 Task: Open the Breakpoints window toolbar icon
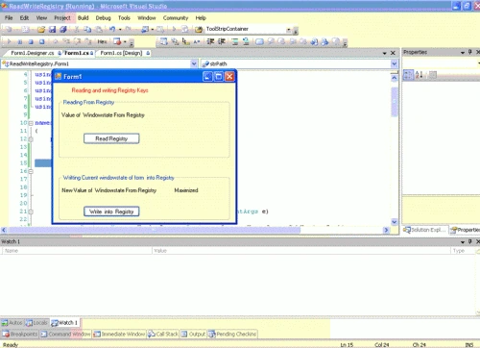click(x=117, y=41)
